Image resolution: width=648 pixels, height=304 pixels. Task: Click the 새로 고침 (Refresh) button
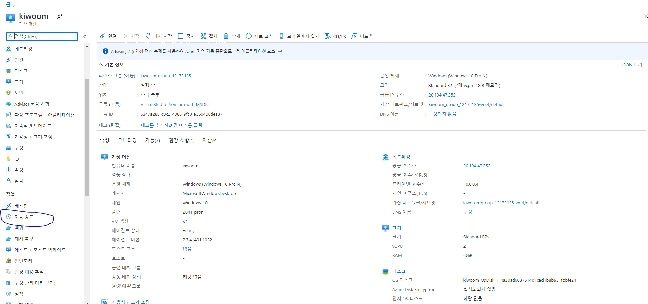click(259, 36)
